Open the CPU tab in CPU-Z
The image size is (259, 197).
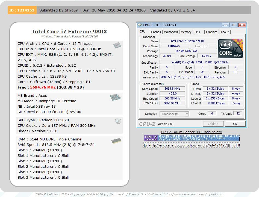coord(142,31)
